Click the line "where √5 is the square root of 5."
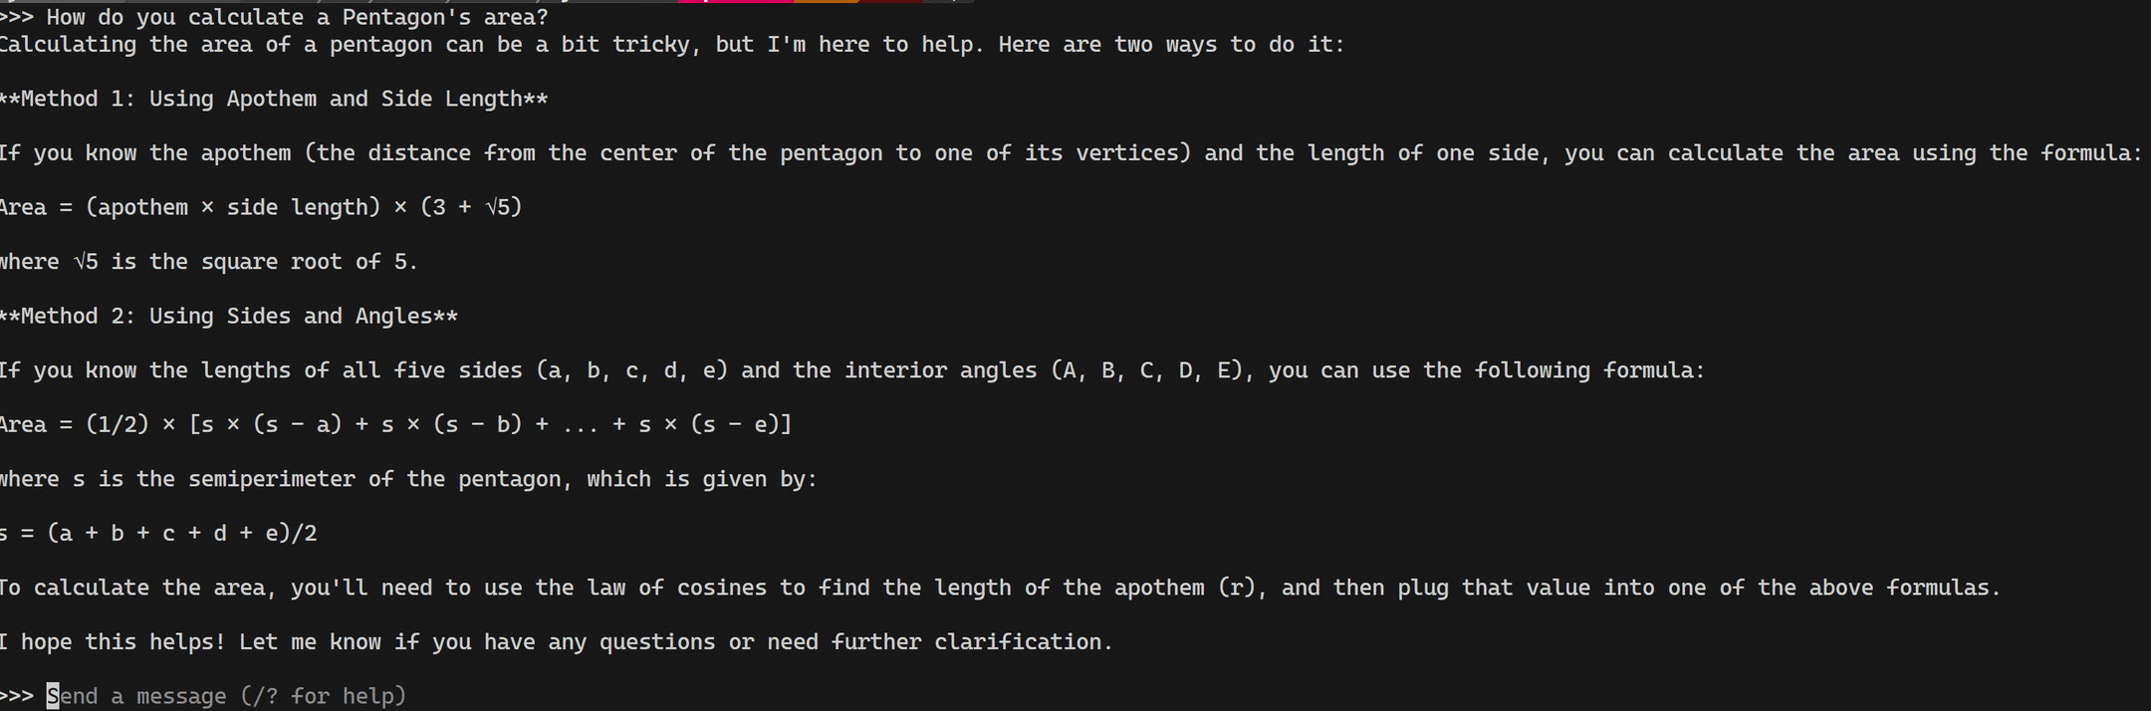This screenshot has width=2151, height=711. click(207, 261)
